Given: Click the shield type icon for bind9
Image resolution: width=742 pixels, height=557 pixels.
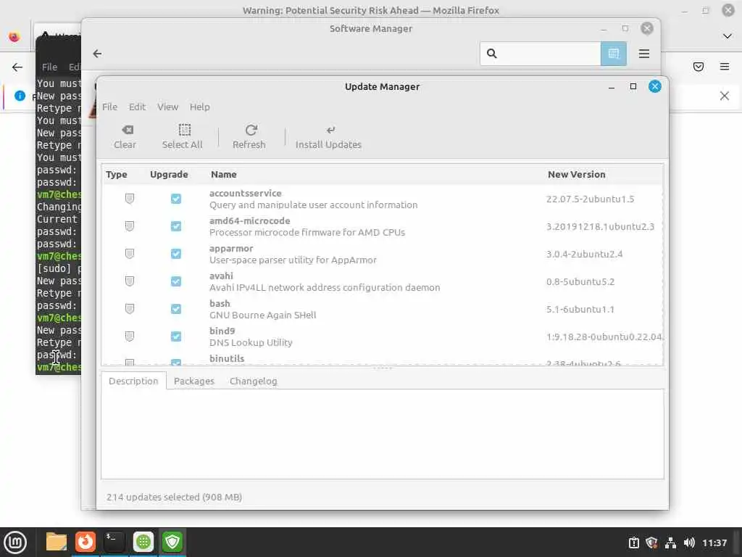Looking at the screenshot, I should pos(130,337).
